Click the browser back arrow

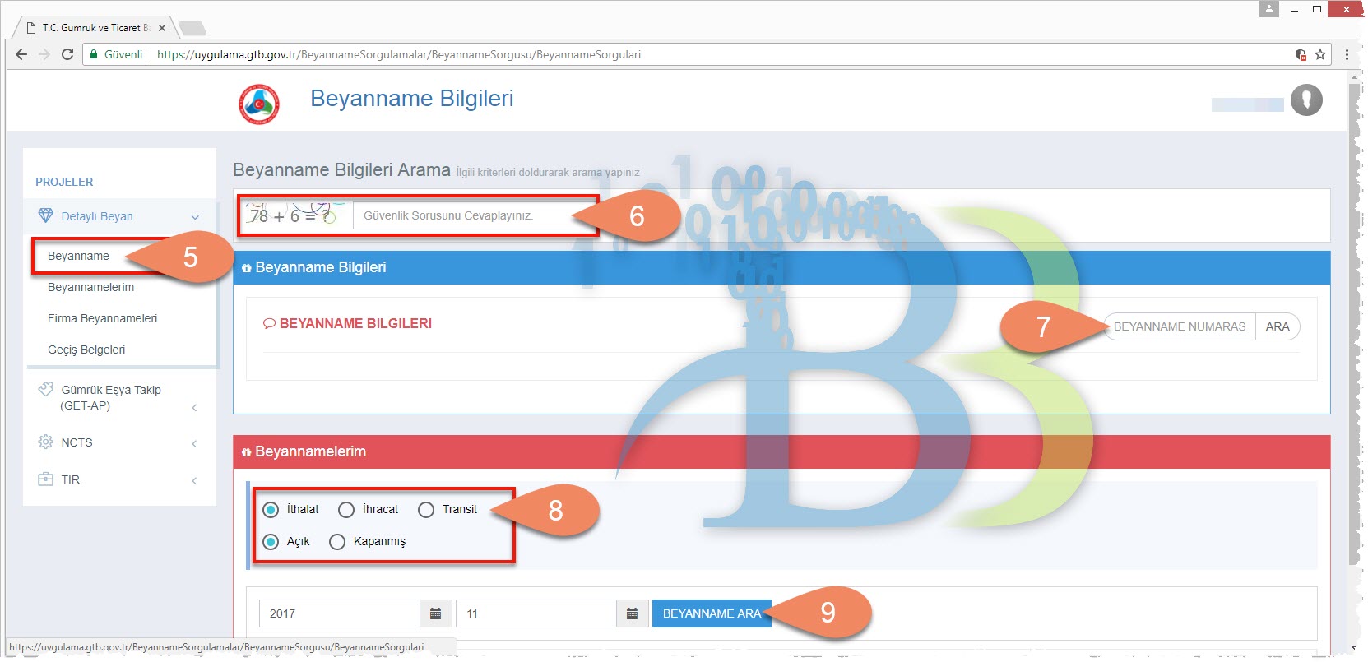(21, 54)
